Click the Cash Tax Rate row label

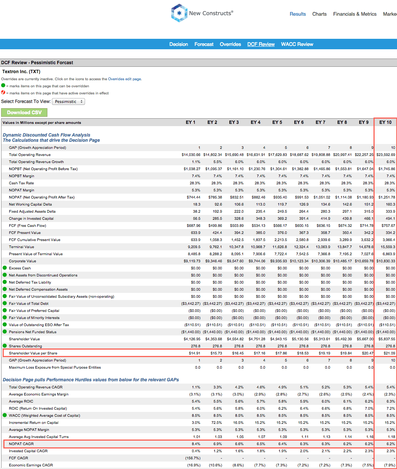21,183
